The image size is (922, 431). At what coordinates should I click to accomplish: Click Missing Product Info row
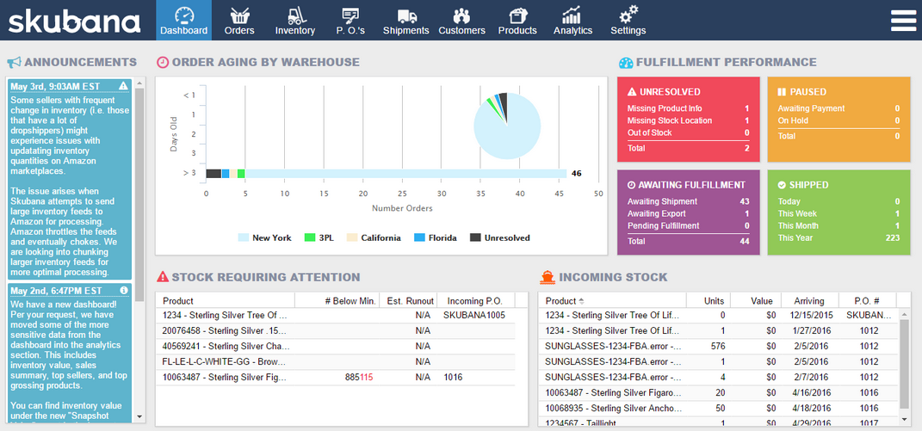pyautogui.click(x=688, y=108)
